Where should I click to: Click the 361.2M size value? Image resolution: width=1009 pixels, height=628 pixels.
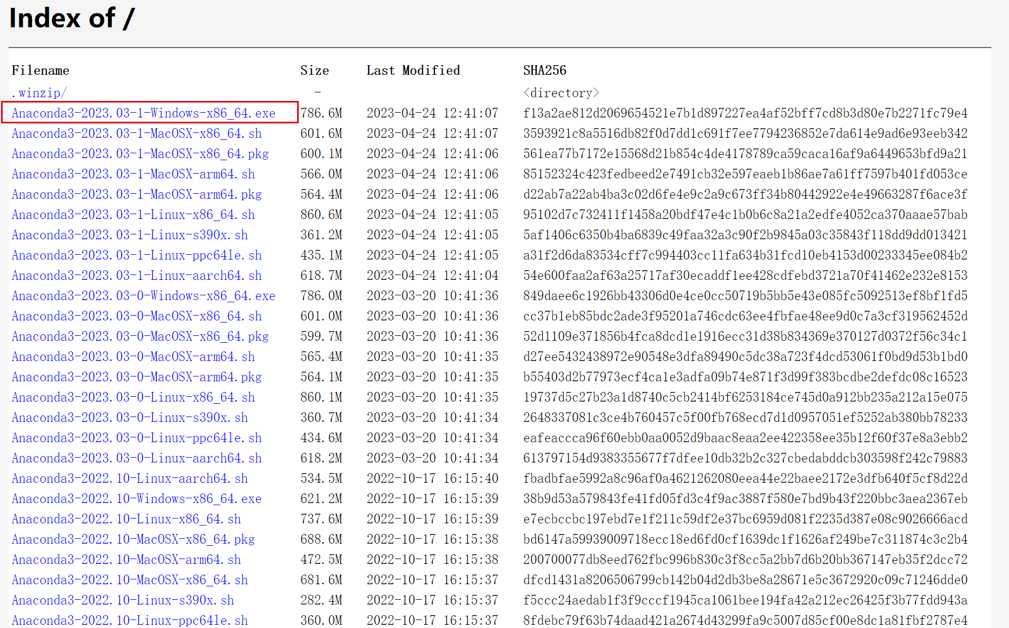click(321, 235)
